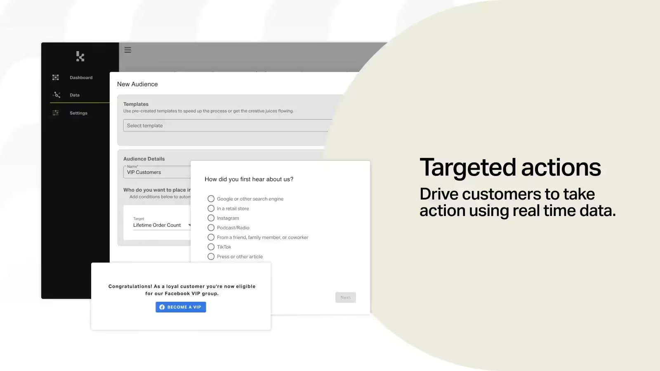Click the "Use pre-created templates" description
This screenshot has width=660, height=371.
point(208,111)
